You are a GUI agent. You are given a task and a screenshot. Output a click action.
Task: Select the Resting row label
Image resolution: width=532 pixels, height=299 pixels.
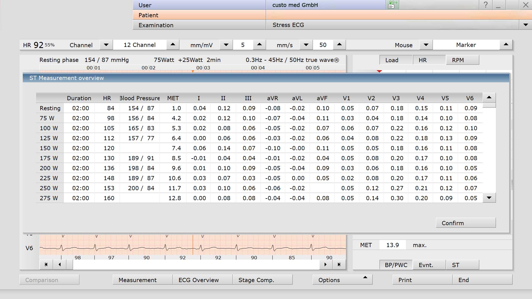50,108
